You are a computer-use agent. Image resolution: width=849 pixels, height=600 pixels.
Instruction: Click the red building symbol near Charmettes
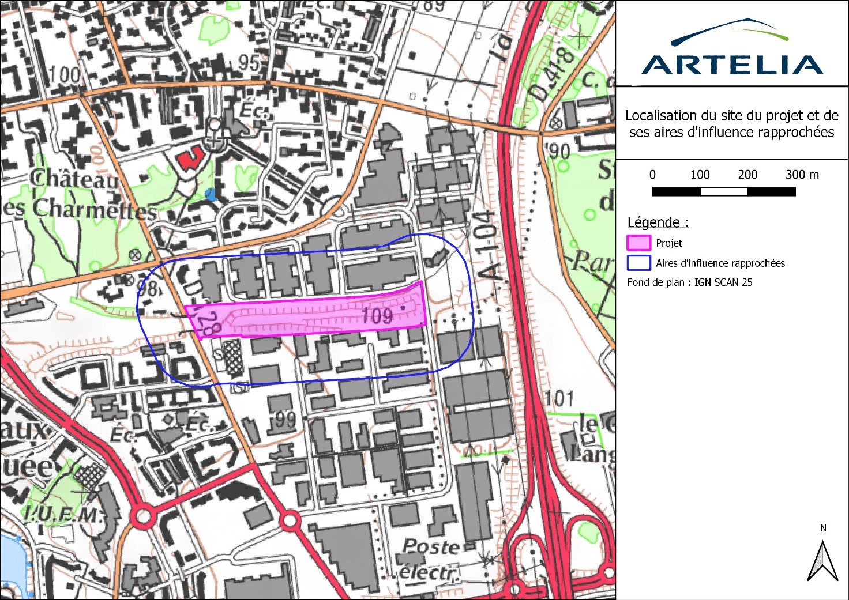[x=191, y=158]
